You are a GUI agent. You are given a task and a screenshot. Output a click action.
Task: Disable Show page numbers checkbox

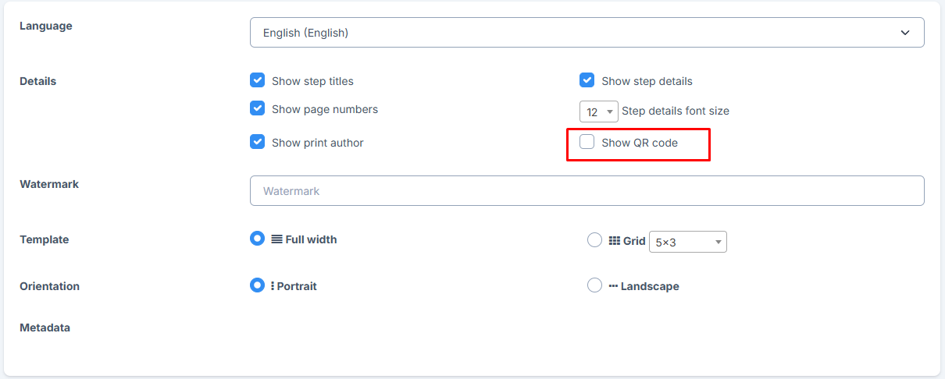258,108
